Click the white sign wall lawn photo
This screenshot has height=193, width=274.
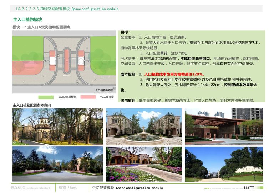(224, 164)
